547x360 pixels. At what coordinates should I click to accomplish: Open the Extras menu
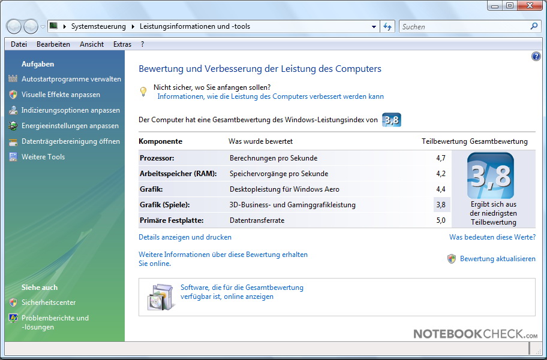(x=122, y=44)
